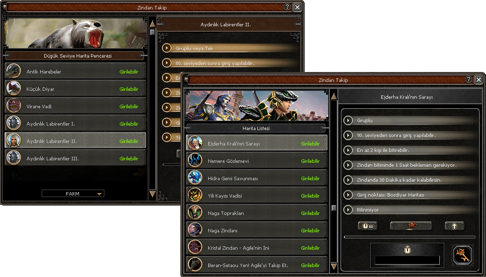The image size is (486, 277).
Task: Expand the Gruplu veya Tek arrow
Action: pyautogui.click(x=167, y=48)
